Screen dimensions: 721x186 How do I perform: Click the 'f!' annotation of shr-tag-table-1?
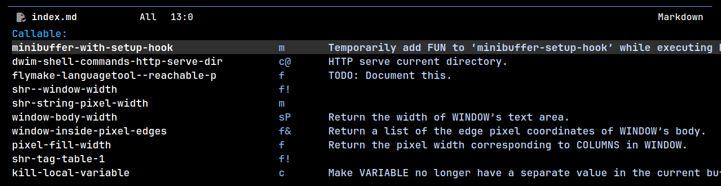pos(285,159)
